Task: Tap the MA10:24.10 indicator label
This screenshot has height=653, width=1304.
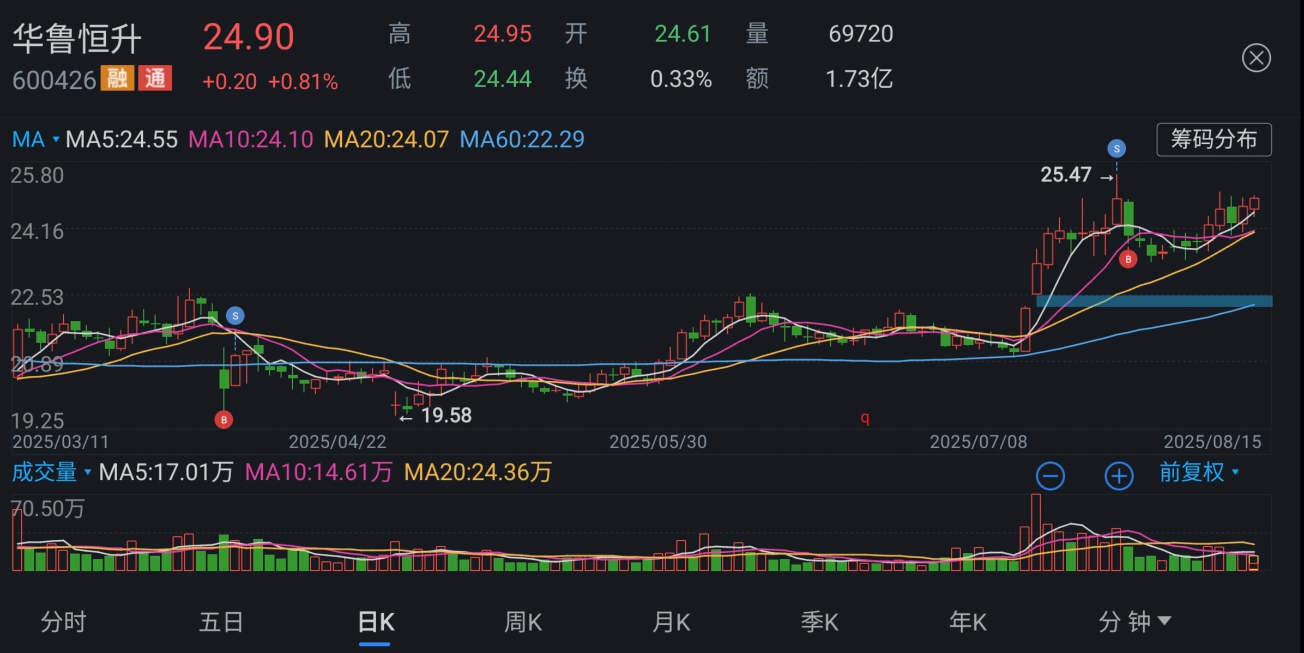Action: 251,139
